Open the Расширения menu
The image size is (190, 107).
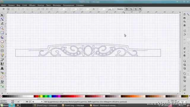click(69, 5)
